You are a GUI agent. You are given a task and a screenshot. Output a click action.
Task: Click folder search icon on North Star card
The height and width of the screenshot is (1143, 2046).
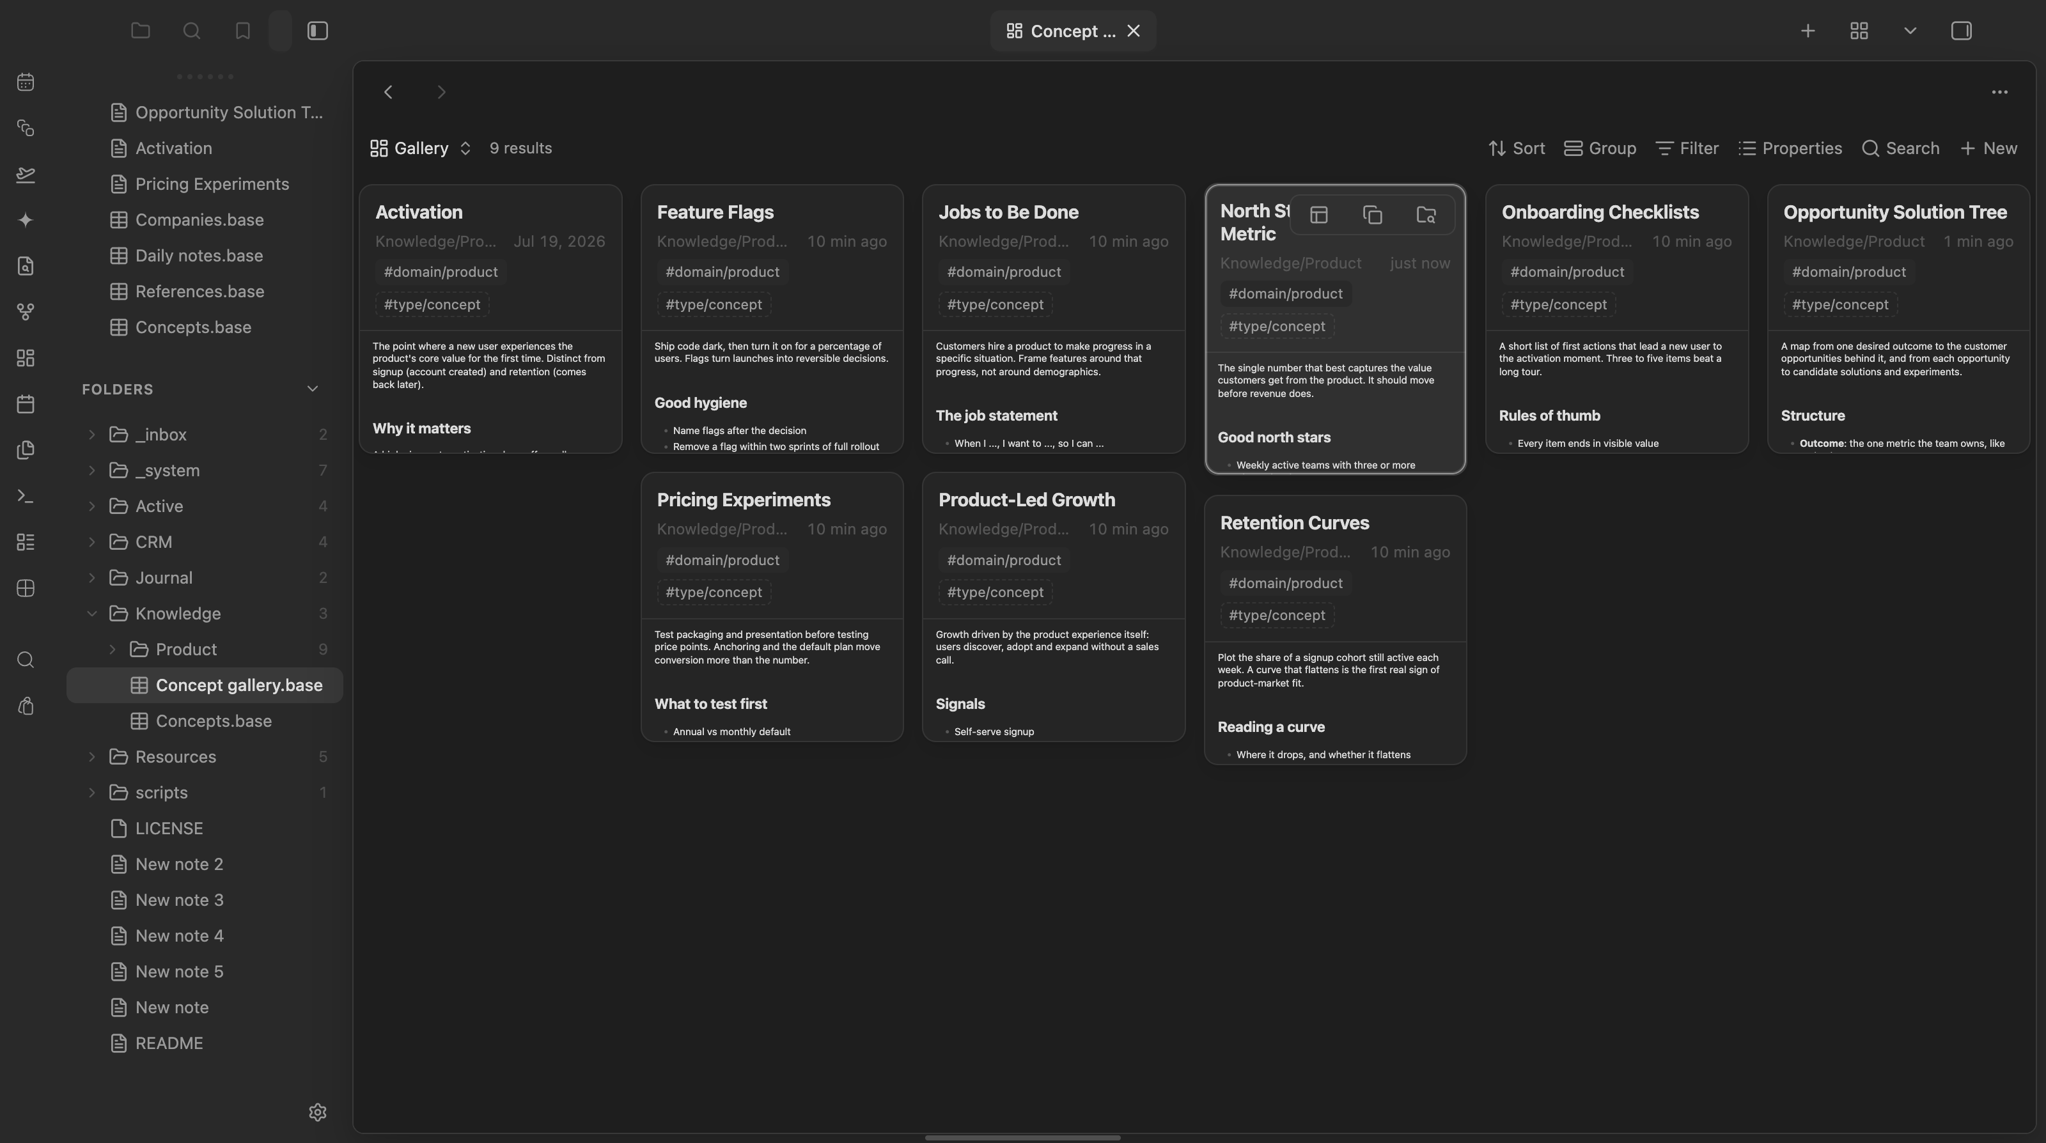coord(1426,215)
